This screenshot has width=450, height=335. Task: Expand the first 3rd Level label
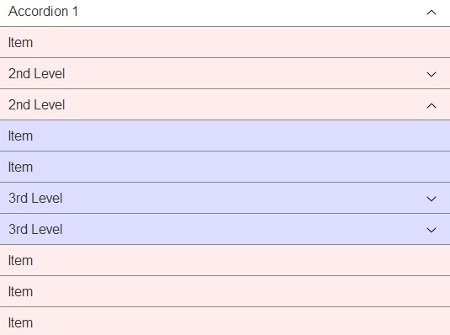point(35,199)
